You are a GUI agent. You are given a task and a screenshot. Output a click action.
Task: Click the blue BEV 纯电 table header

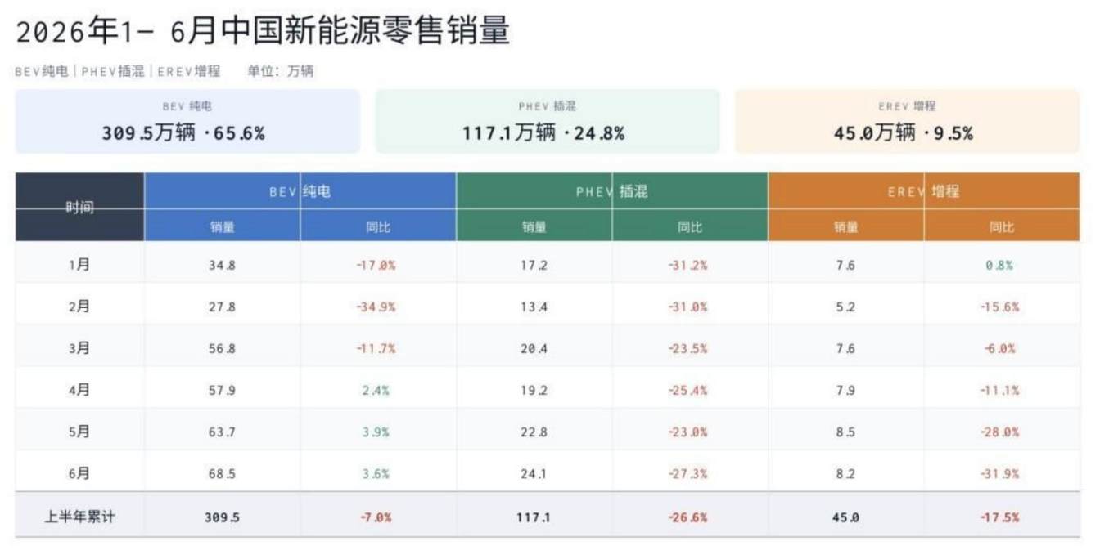(x=300, y=191)
